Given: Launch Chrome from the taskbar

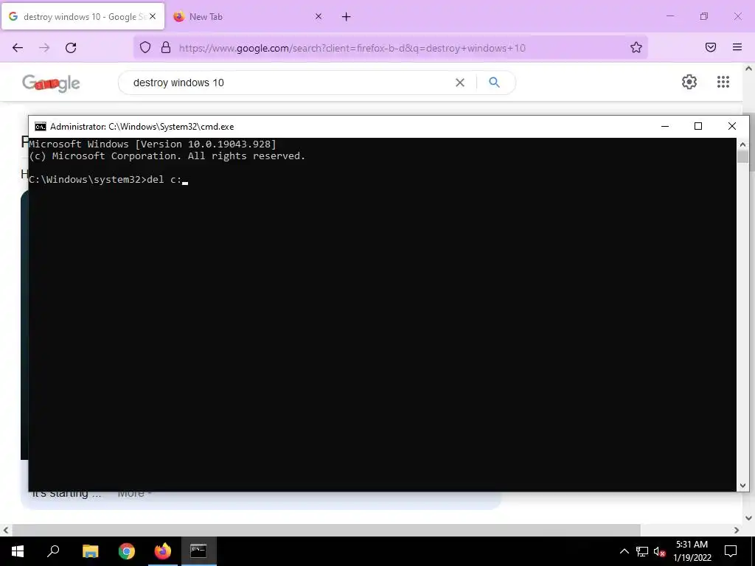Looking at the screenshot, I should pos(127,551).
